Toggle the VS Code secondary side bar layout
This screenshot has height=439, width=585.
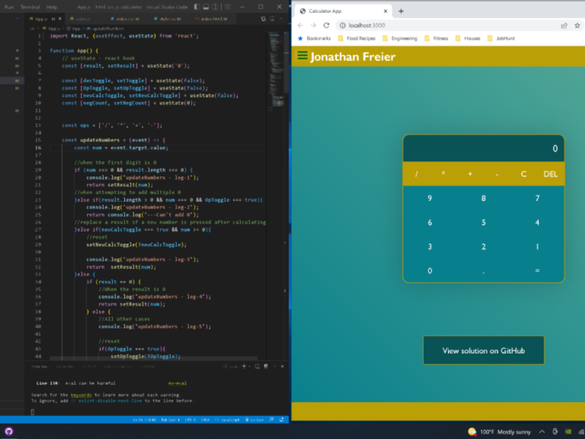pos(215,7)
